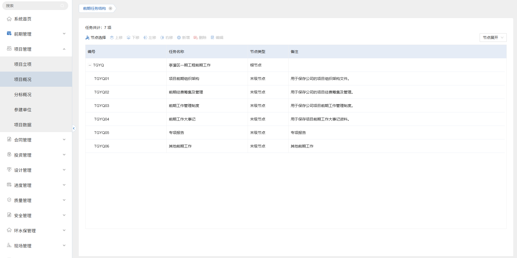
Task: Click the search magnifier icon
Action: pyautogui.click(x=62, y=6)
